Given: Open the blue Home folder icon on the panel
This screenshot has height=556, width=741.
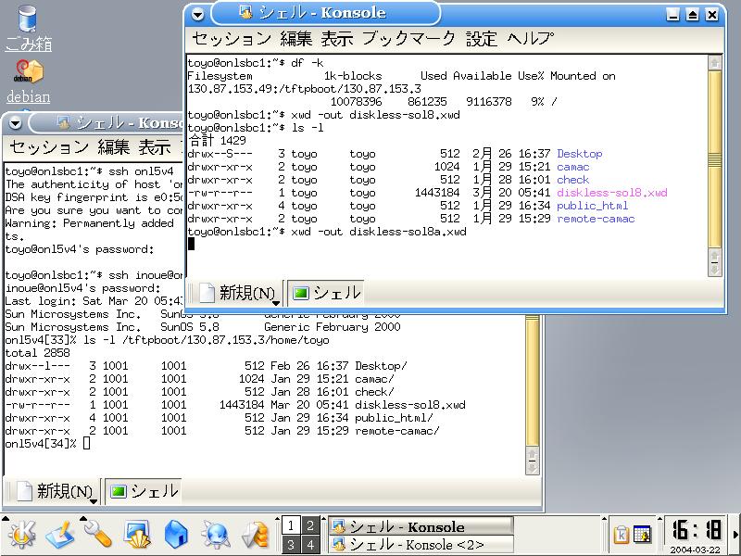Looking at the screenshot, I should (x=176, y=535).
